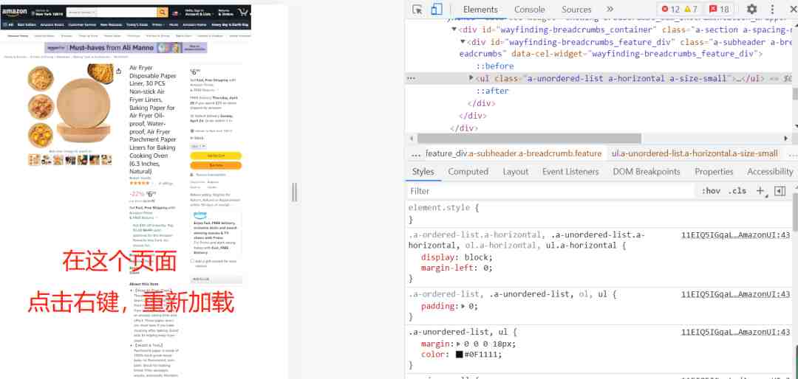Screen dimensions: 798x379
Task: Switch to the Console tab
Action: point(529,9)
